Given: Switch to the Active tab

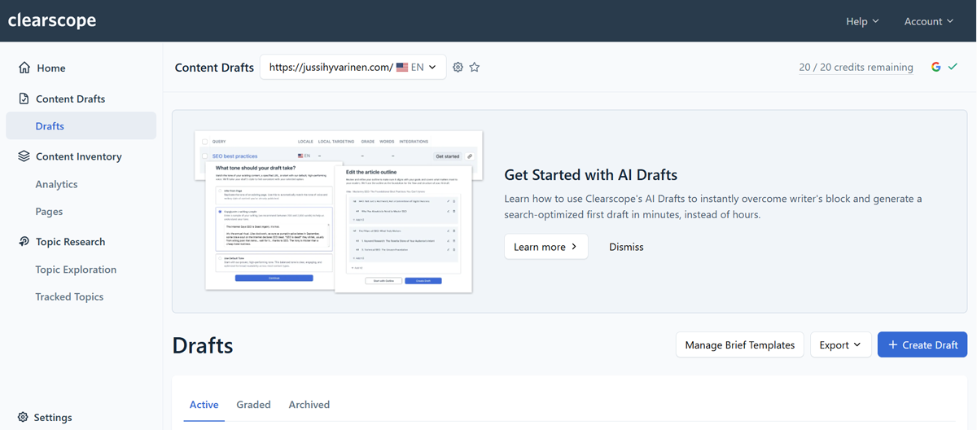Looking at the screenshot, I should point(204,405).
